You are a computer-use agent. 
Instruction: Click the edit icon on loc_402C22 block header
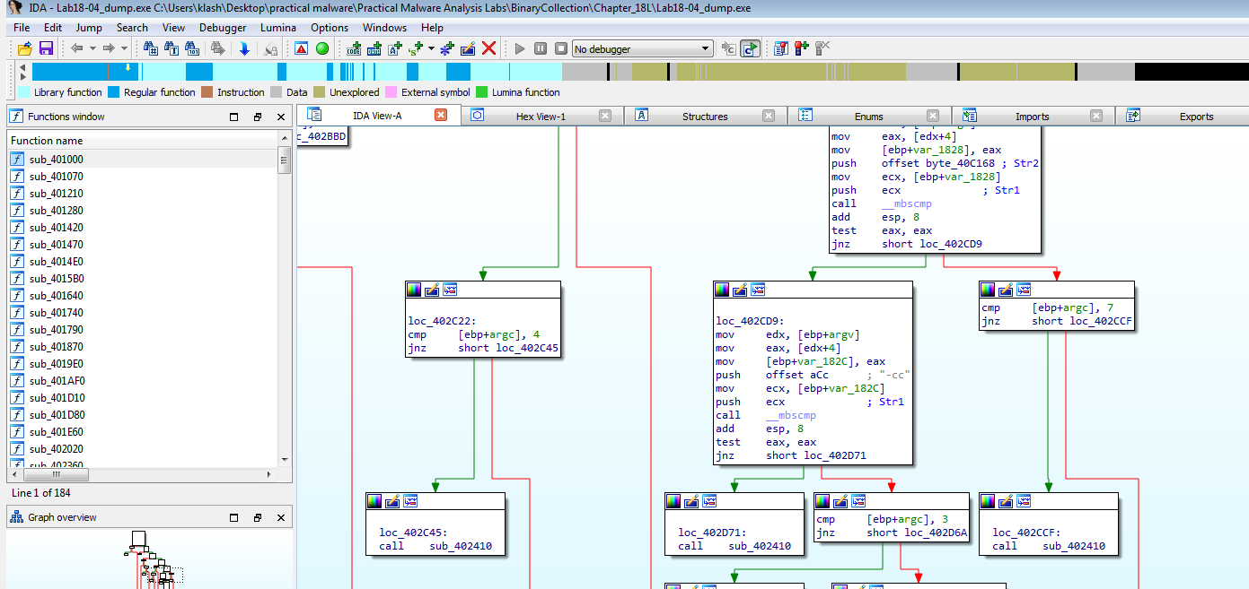(432, 290)
